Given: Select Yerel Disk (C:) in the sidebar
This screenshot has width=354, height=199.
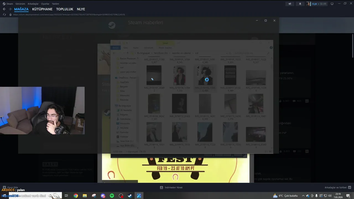Looking at the screenshot, I should click(x=125, y=141).
